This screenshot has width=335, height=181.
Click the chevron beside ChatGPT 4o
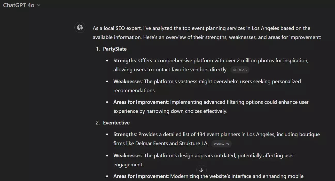[x=39, y=5]
